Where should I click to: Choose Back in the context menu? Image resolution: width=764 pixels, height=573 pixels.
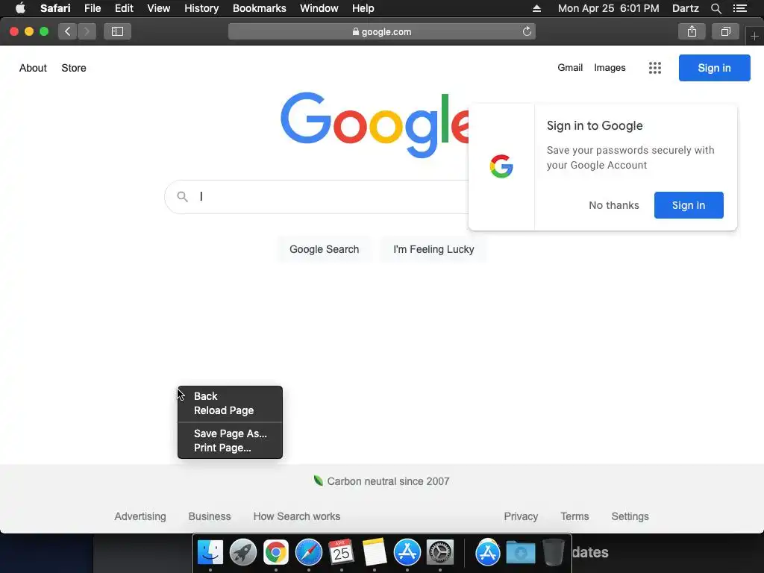(230, 396)
